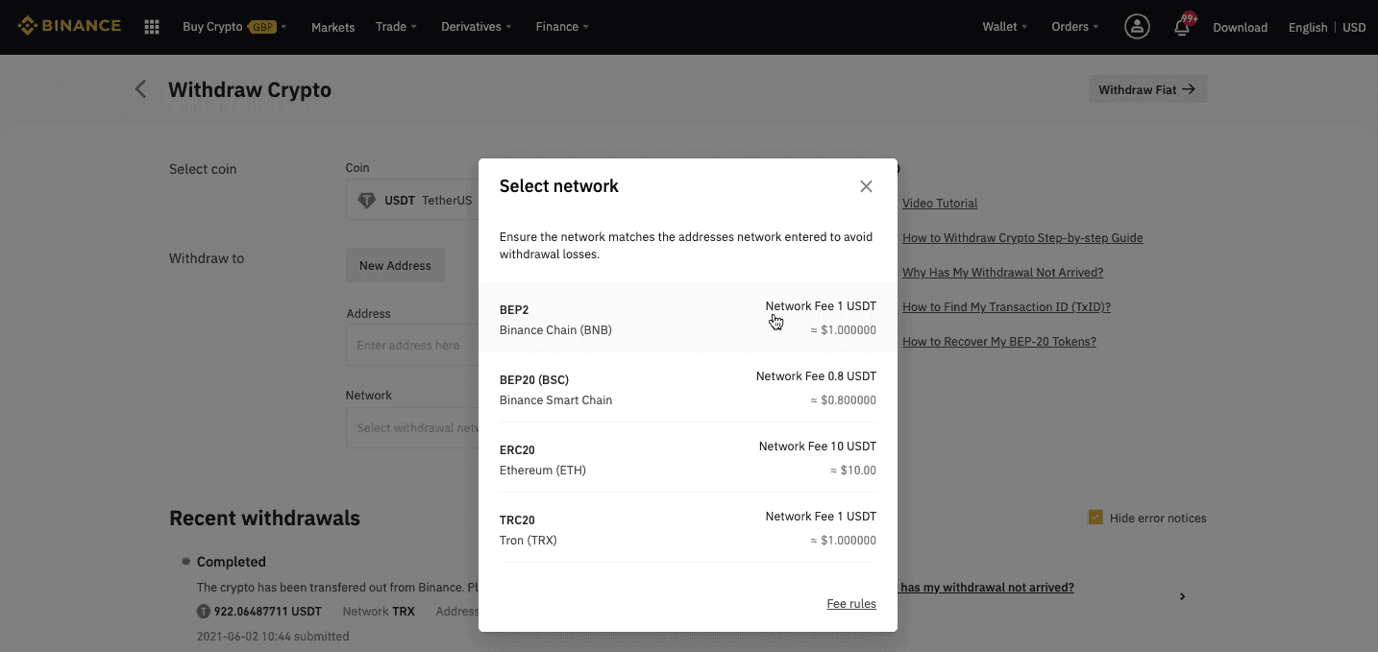The image size is (1378, 652).
Task: Select the BEP2 Binance Chain network
Action: click(x=688, y=318)
